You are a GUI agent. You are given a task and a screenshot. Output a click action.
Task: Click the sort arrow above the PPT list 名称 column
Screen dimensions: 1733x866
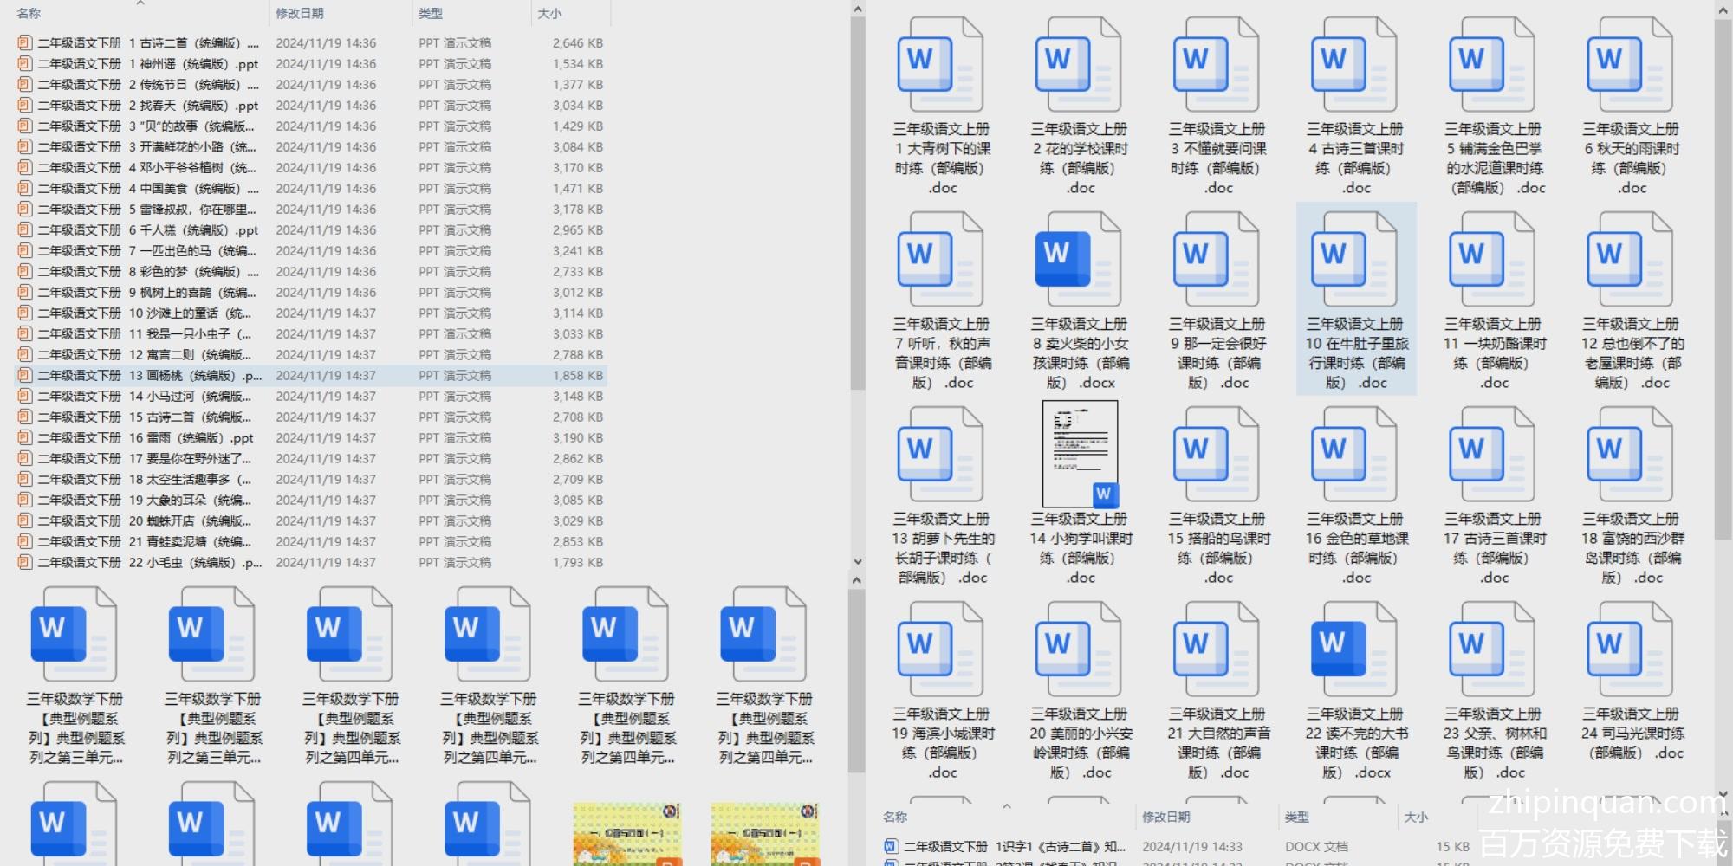click(140, 3)
